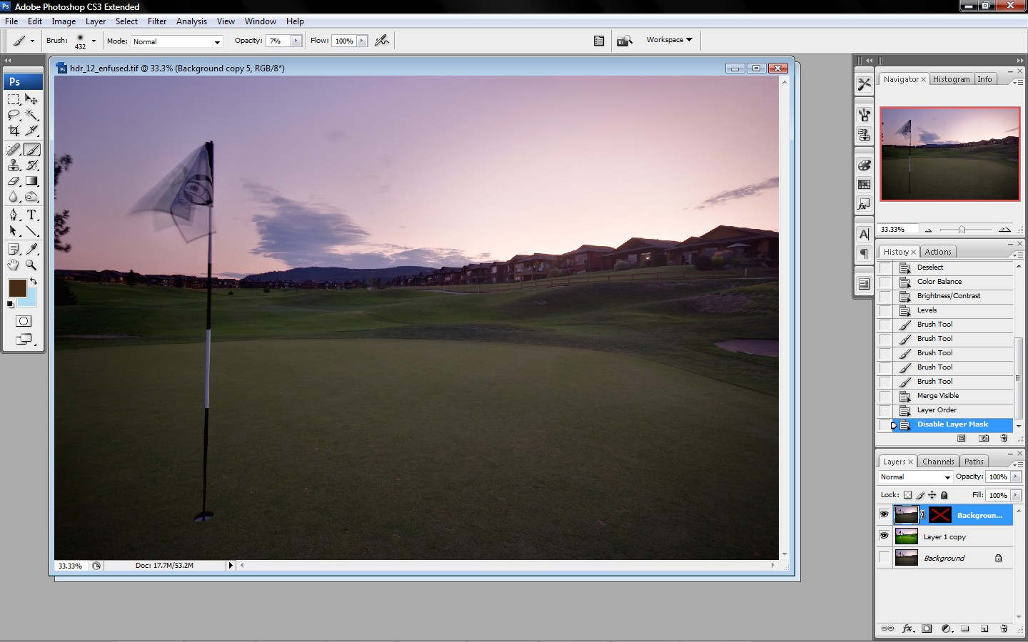Switch to the Channels tab
Screen dimensions: 1028x642
point(938,462)
